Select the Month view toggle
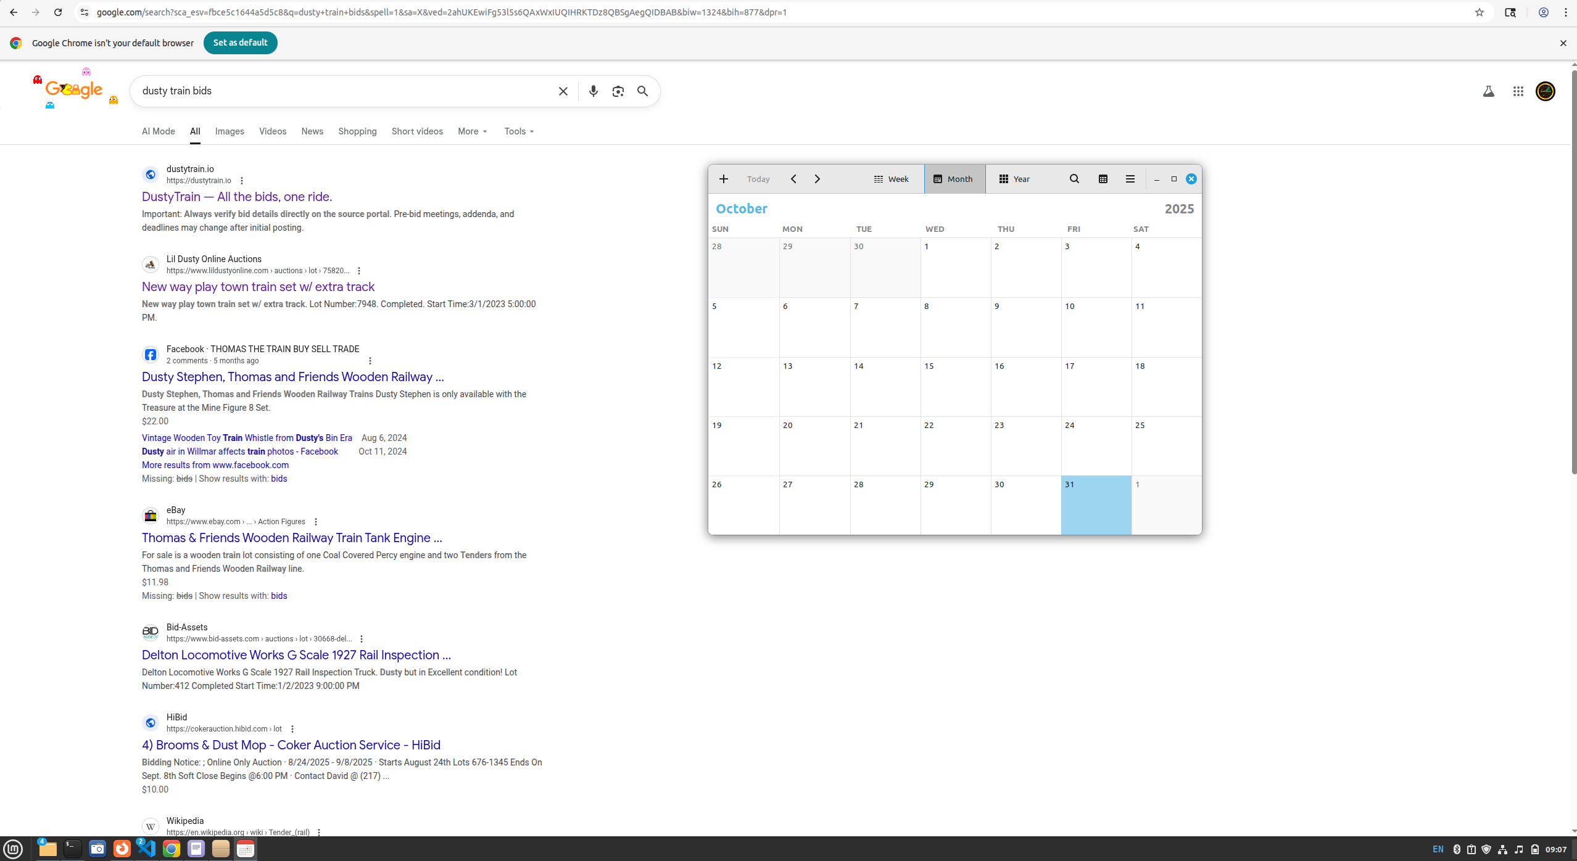The height and width of the screenshot is (861, 1577). [x=954, y=179]
